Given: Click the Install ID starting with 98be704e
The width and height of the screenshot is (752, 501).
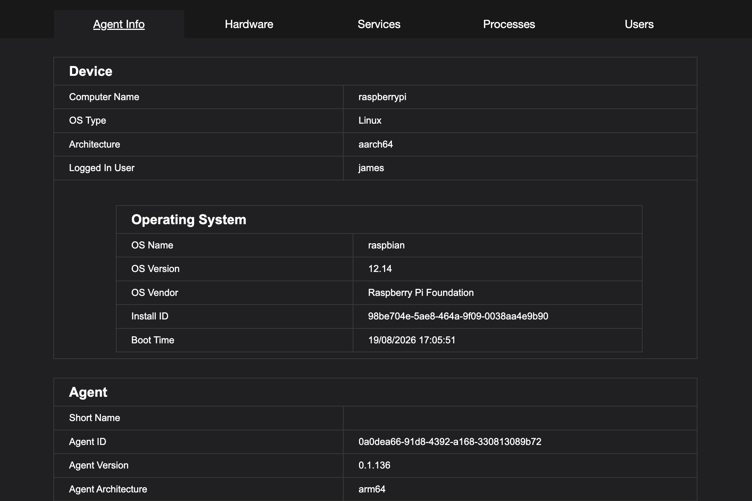Looking at the screenshot, I should [x=458, y=316].
